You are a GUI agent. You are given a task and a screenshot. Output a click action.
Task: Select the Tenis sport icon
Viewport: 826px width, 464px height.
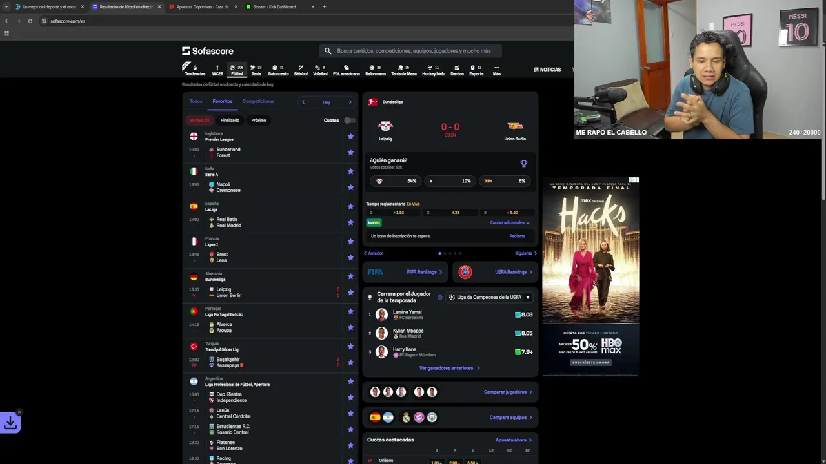tap(256, 70)
